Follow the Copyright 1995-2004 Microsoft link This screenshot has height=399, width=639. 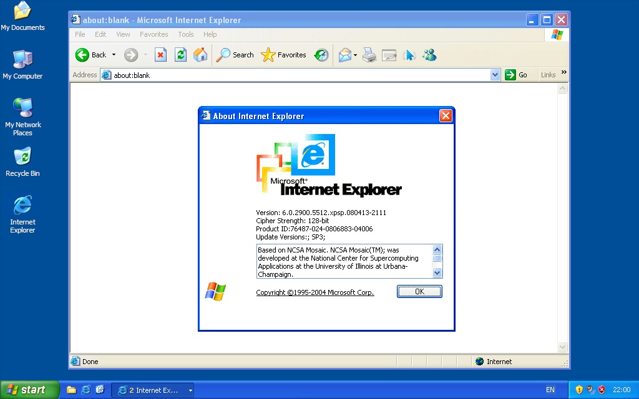point(315,292)
